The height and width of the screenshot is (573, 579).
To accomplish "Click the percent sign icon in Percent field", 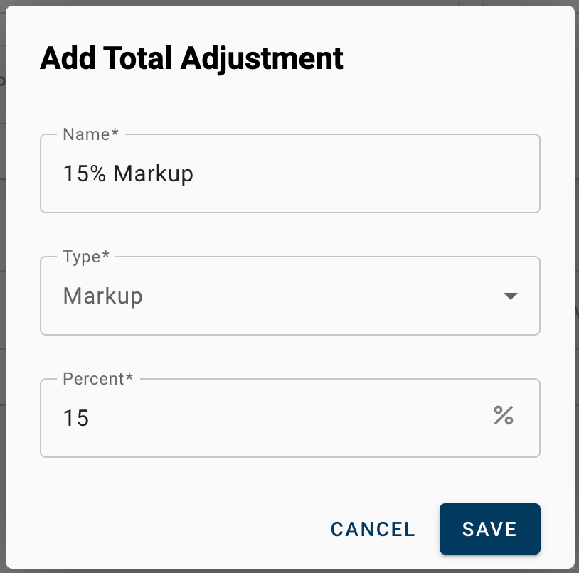I will 504,415.
